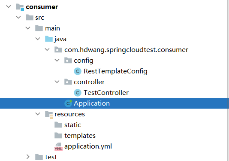Select the TestController class label
Viewport: 229px width, 161px height.
(x=106, y=93)
